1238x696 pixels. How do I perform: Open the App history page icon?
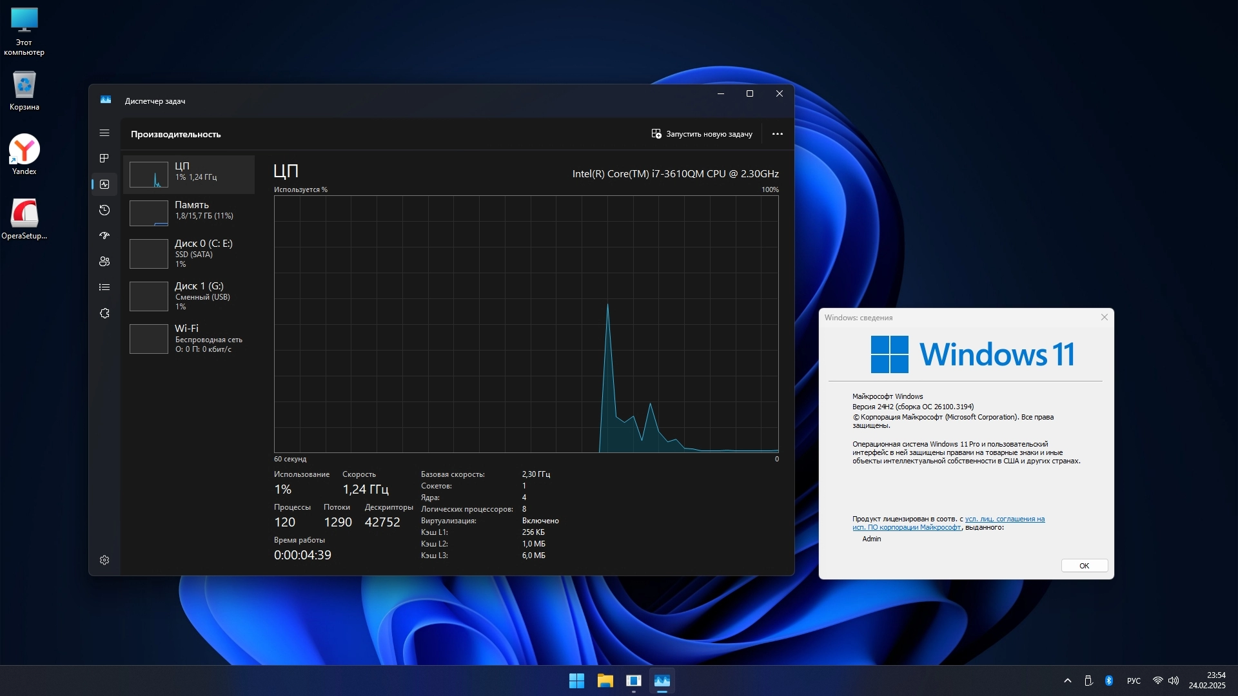[x=104, y=210]
